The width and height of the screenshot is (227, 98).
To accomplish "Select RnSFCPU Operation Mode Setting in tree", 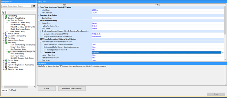I will pos(22,58).
